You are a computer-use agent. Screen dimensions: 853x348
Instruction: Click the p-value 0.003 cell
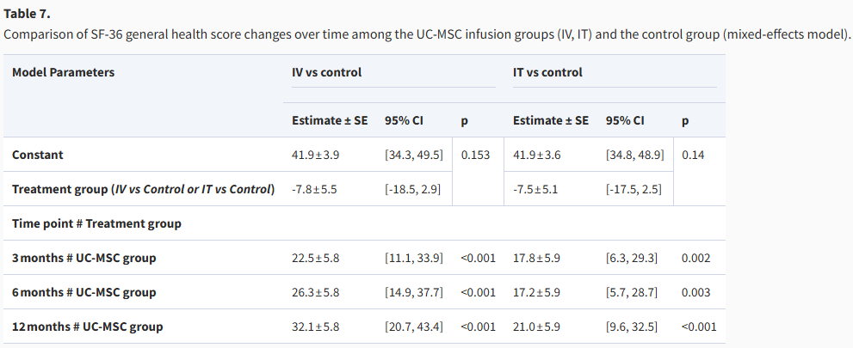[695, 292]
